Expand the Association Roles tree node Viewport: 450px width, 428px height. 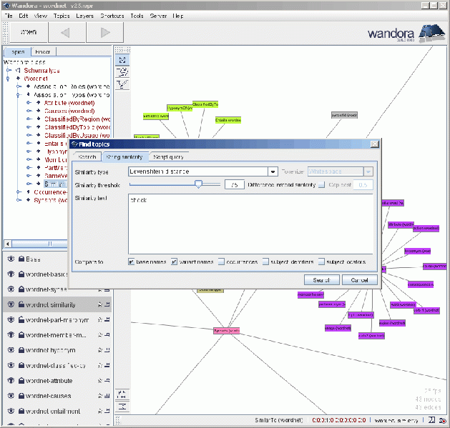(x=19, y=86)
